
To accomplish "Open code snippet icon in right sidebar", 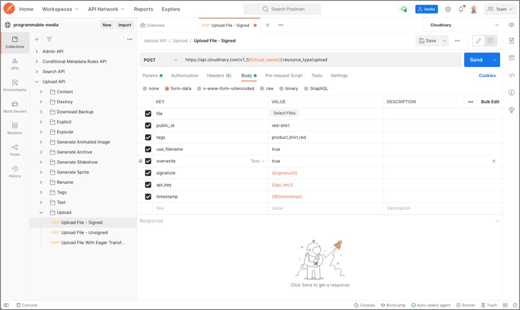I will point(511,75).
